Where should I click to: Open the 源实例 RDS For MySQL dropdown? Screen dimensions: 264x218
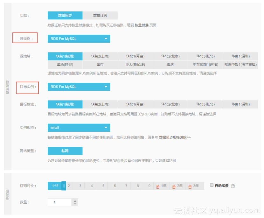79,39
